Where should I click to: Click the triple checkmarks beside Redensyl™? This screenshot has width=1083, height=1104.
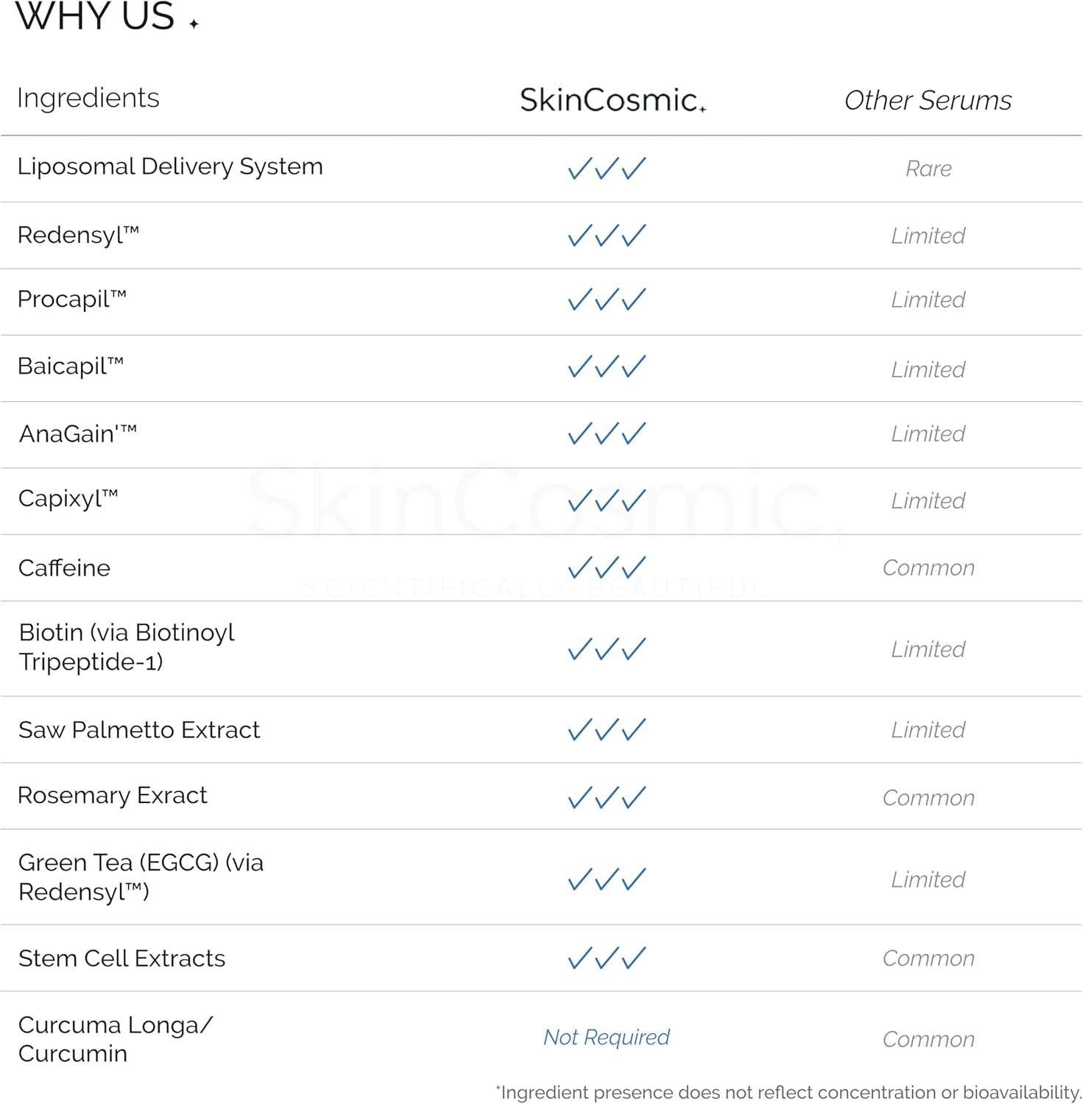point(607,236)
